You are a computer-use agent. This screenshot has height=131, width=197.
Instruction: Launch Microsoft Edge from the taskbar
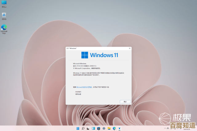[x=114, y=128]
